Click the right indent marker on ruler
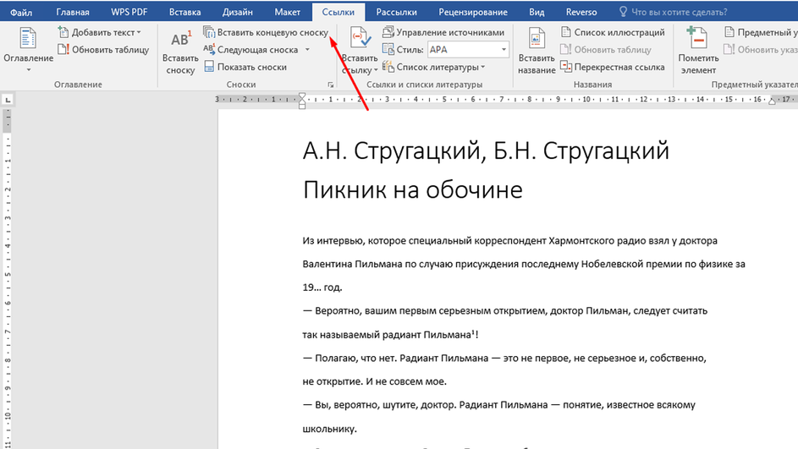Viewport: 798px width, 449px height. point(772,101)
